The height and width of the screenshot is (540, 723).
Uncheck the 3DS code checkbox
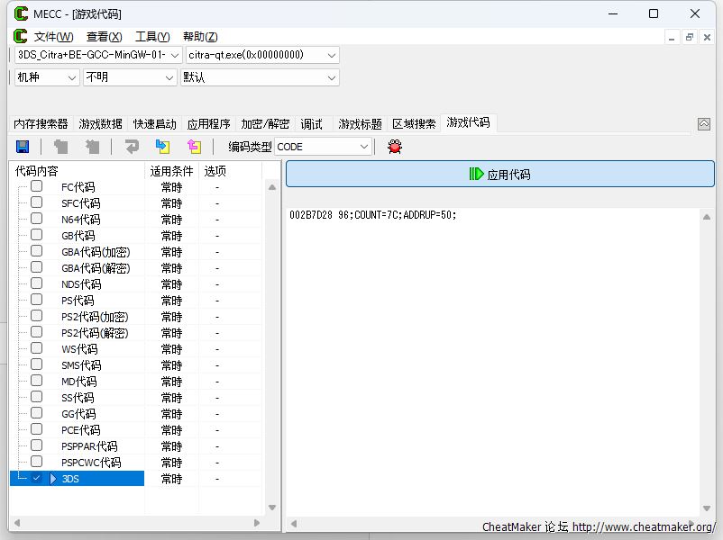pos(37,478)
